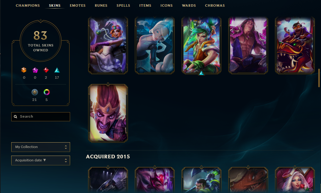
Task: Open the Wards tab
Action: point(189,5)
